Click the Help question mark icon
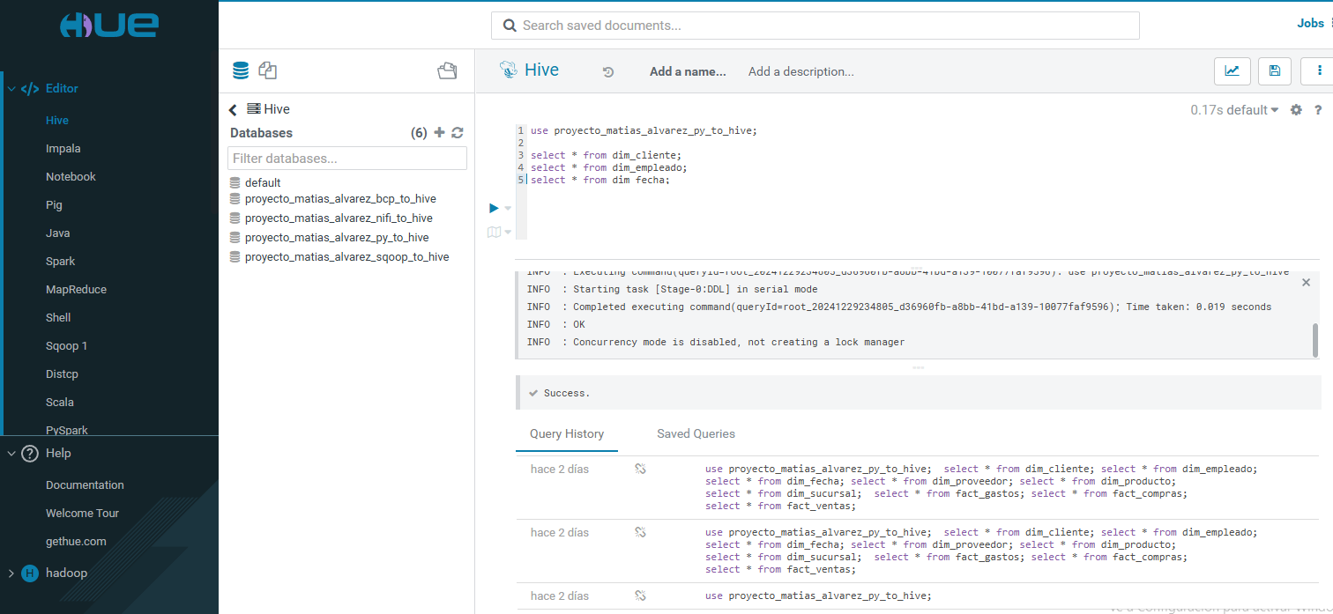The image size is (1333, 614). [30, 454]
